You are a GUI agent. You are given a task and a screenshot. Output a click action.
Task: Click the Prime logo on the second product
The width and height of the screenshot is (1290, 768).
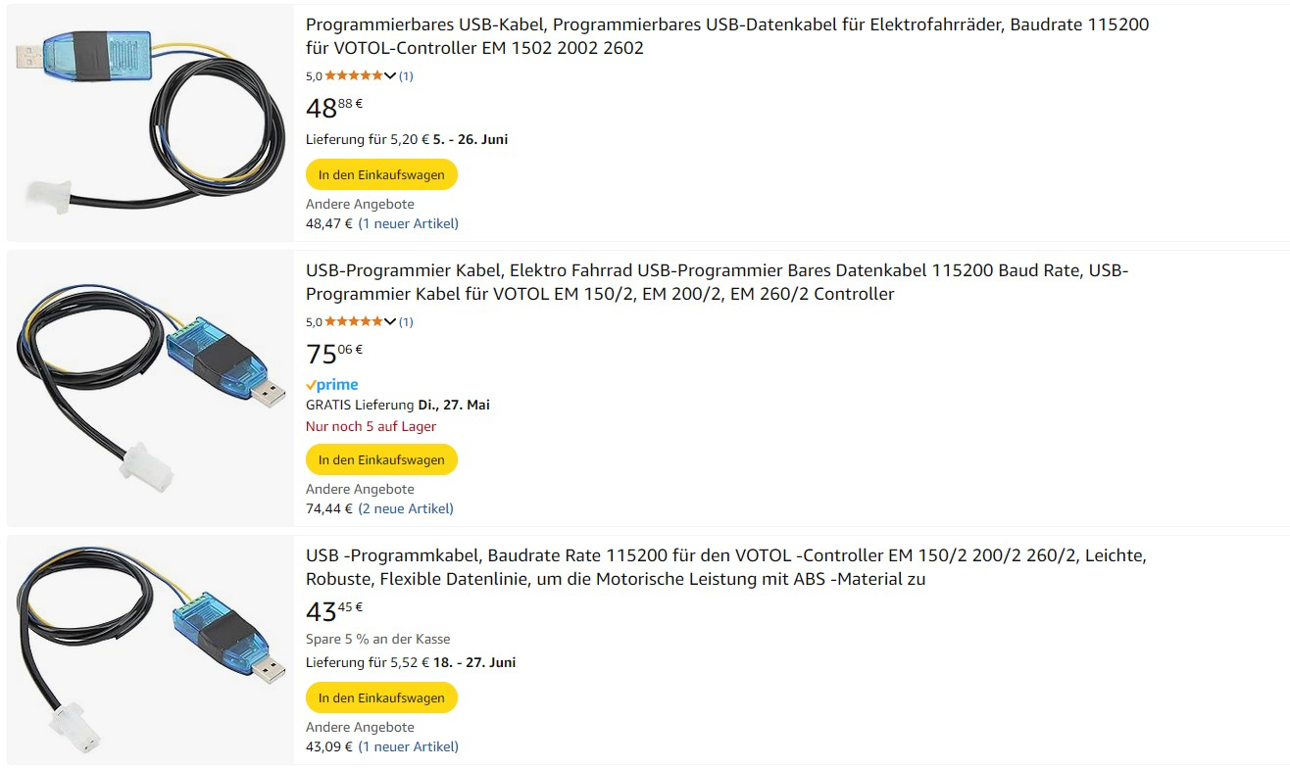point(332,385)
